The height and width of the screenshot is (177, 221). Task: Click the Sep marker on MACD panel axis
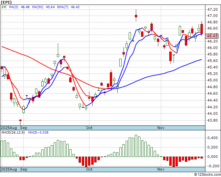coord(23,169)
